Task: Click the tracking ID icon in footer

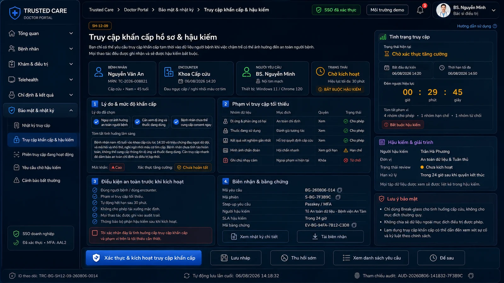Action: tap(12, 276)
